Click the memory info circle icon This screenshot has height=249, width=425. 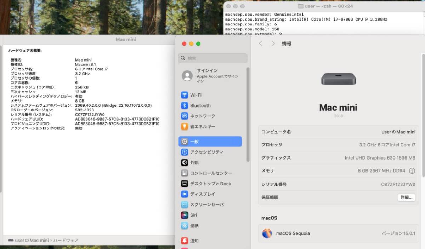coord(412,171)
